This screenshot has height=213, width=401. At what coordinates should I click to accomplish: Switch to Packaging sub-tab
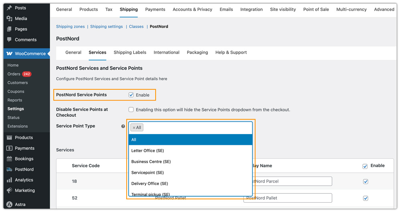[x=197, y=52]
